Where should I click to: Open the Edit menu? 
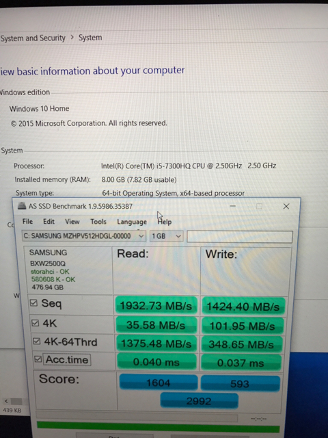click(49, 222)
